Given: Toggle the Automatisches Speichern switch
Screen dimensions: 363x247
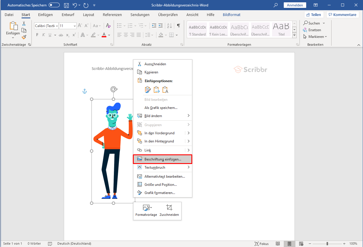Looking at the screenshot, I should point(54,5).
